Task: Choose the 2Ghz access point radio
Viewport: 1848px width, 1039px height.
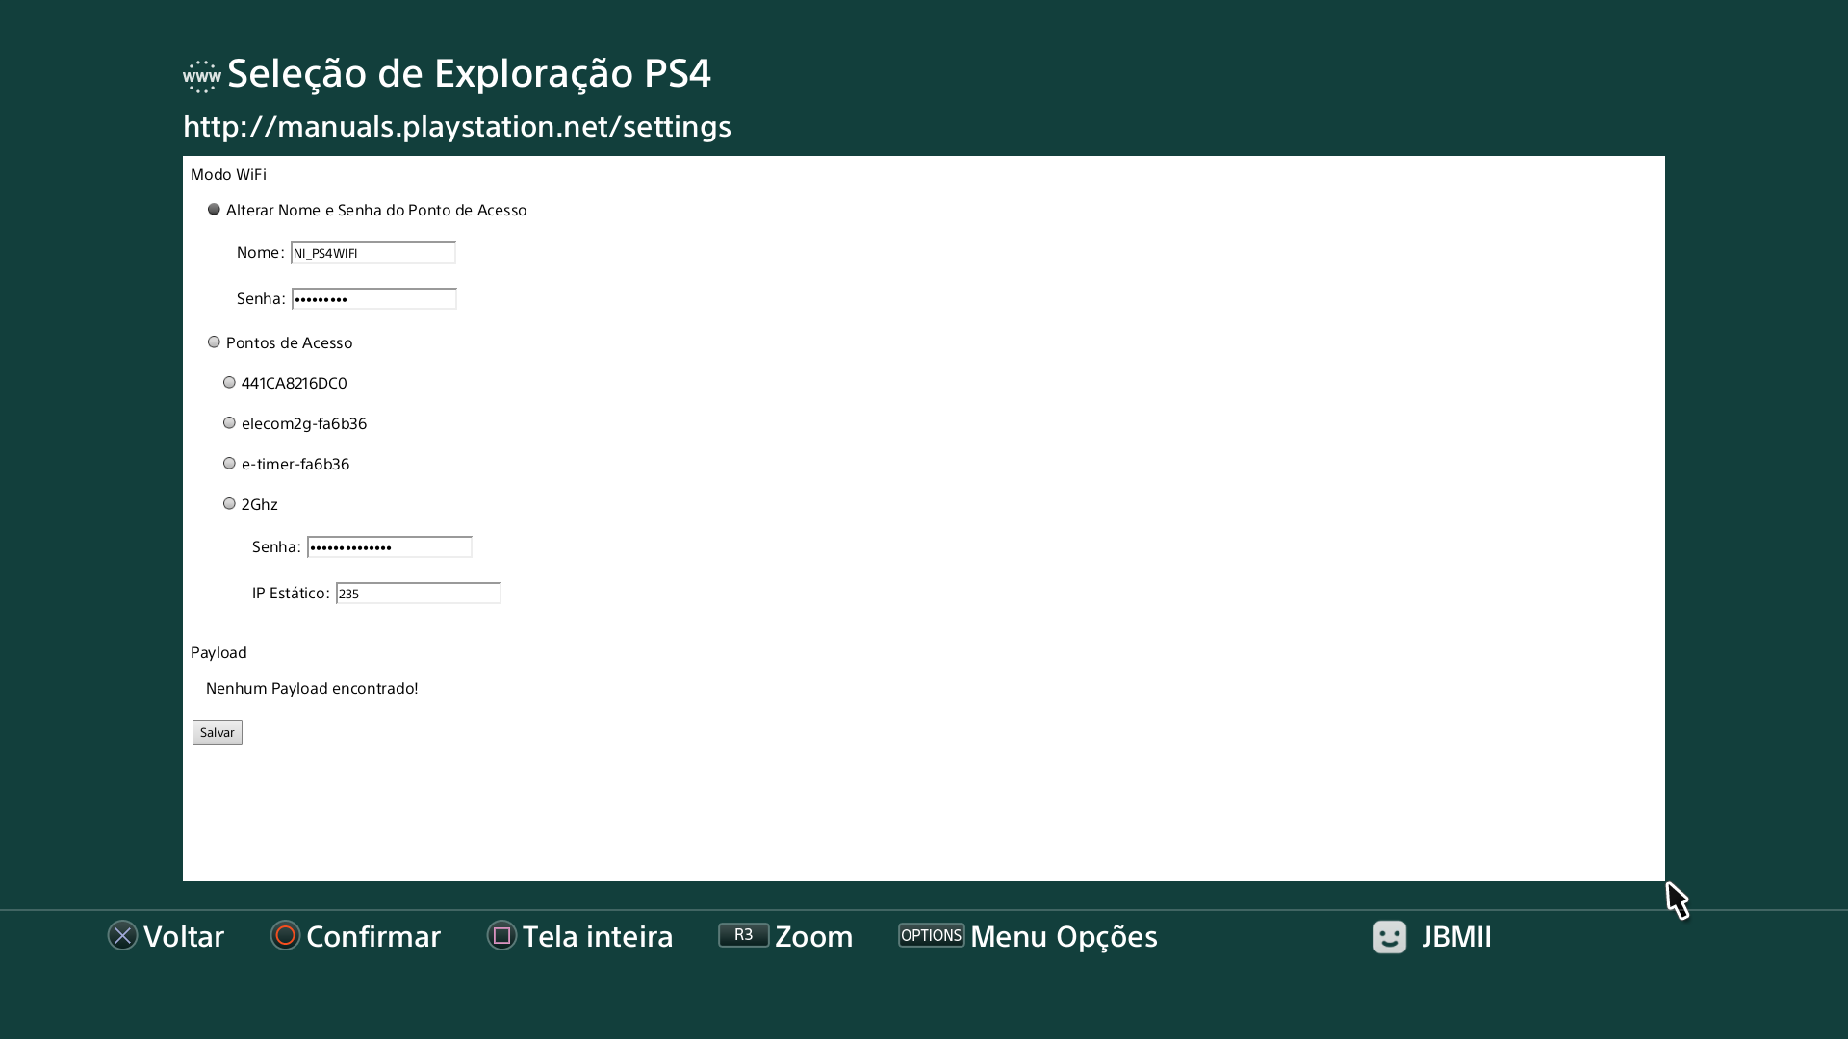Action: (x=229, y=503)
